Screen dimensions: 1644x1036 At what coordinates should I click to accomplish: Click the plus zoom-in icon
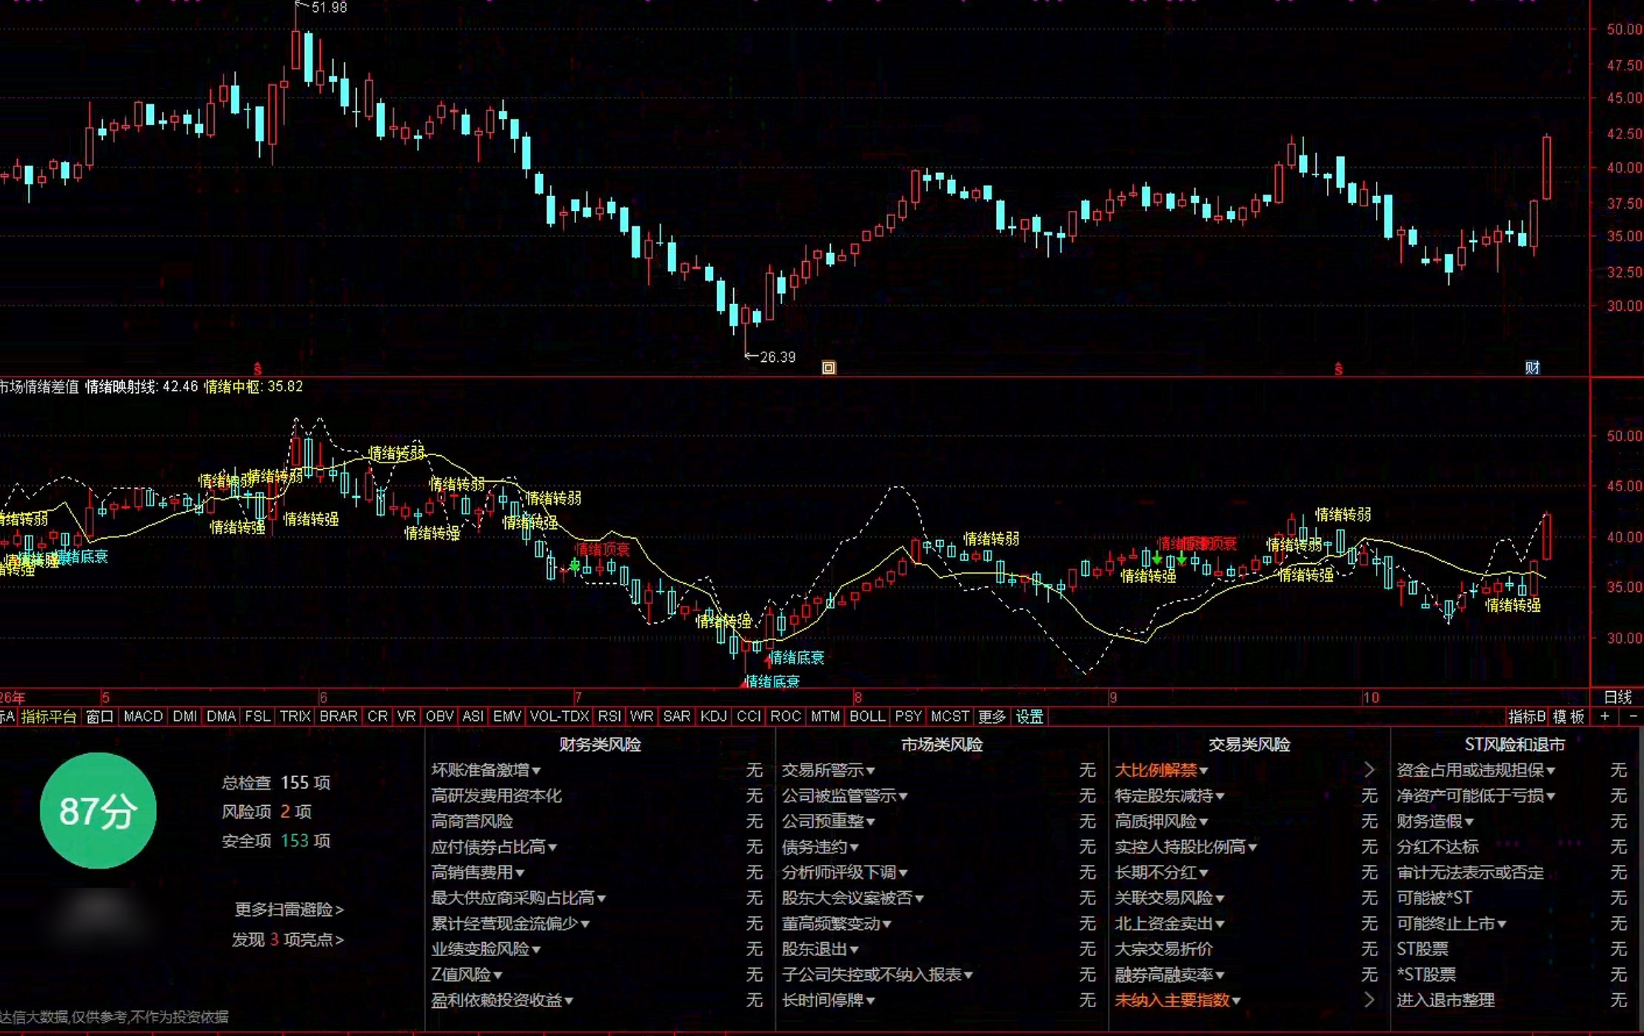click(x=1605, y=716)
